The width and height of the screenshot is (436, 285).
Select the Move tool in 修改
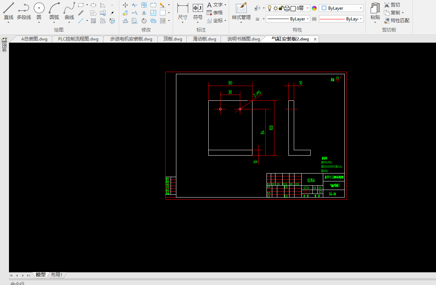point(125,5)
